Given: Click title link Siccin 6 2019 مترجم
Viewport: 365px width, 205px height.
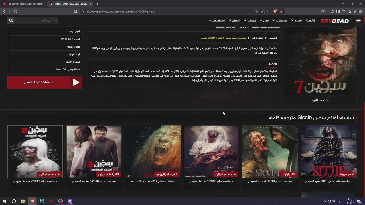Looking at the screenshot, I should pyautogui.click(x=270, y=181).
